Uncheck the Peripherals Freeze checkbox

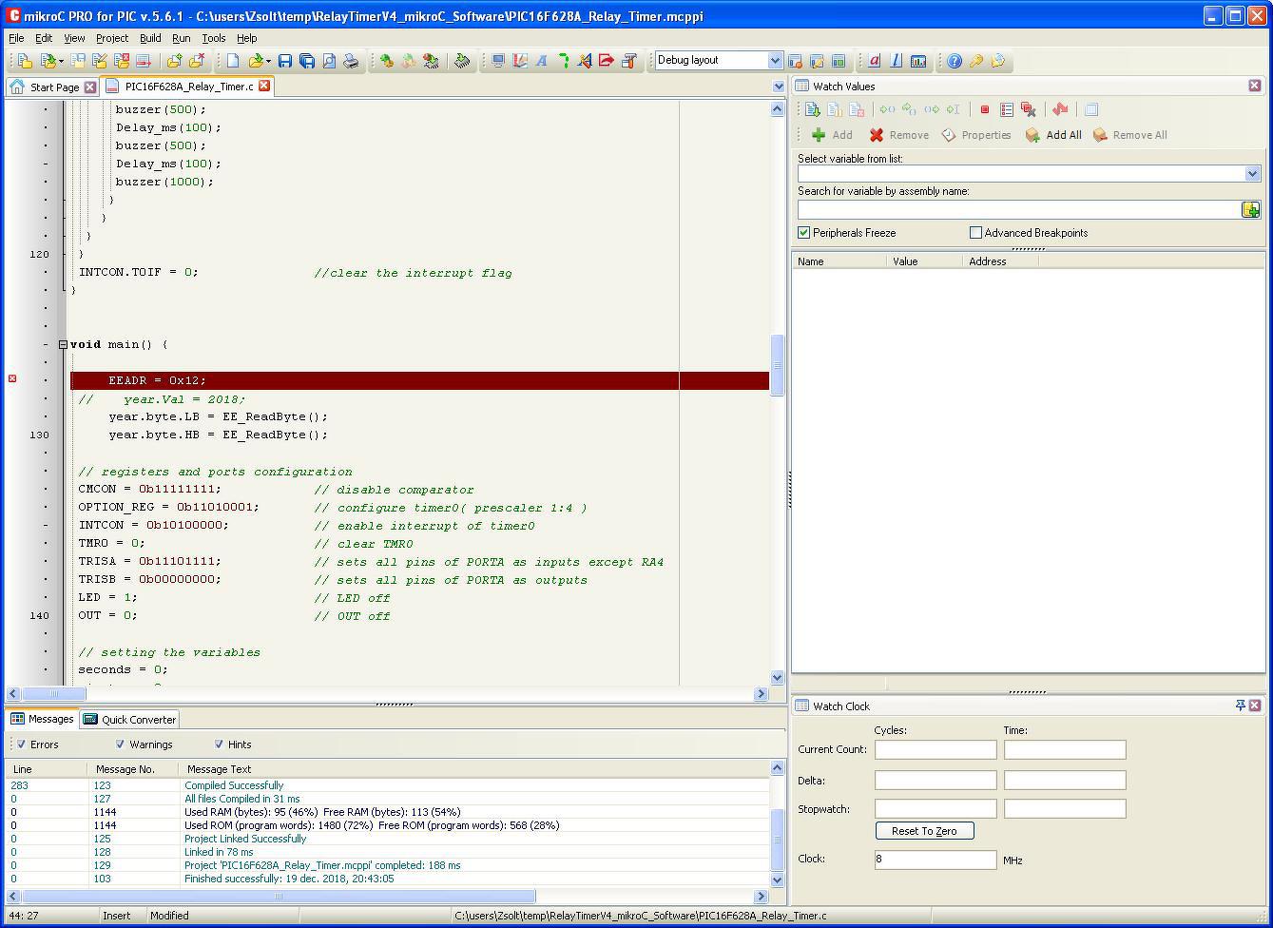pos(804,233)
